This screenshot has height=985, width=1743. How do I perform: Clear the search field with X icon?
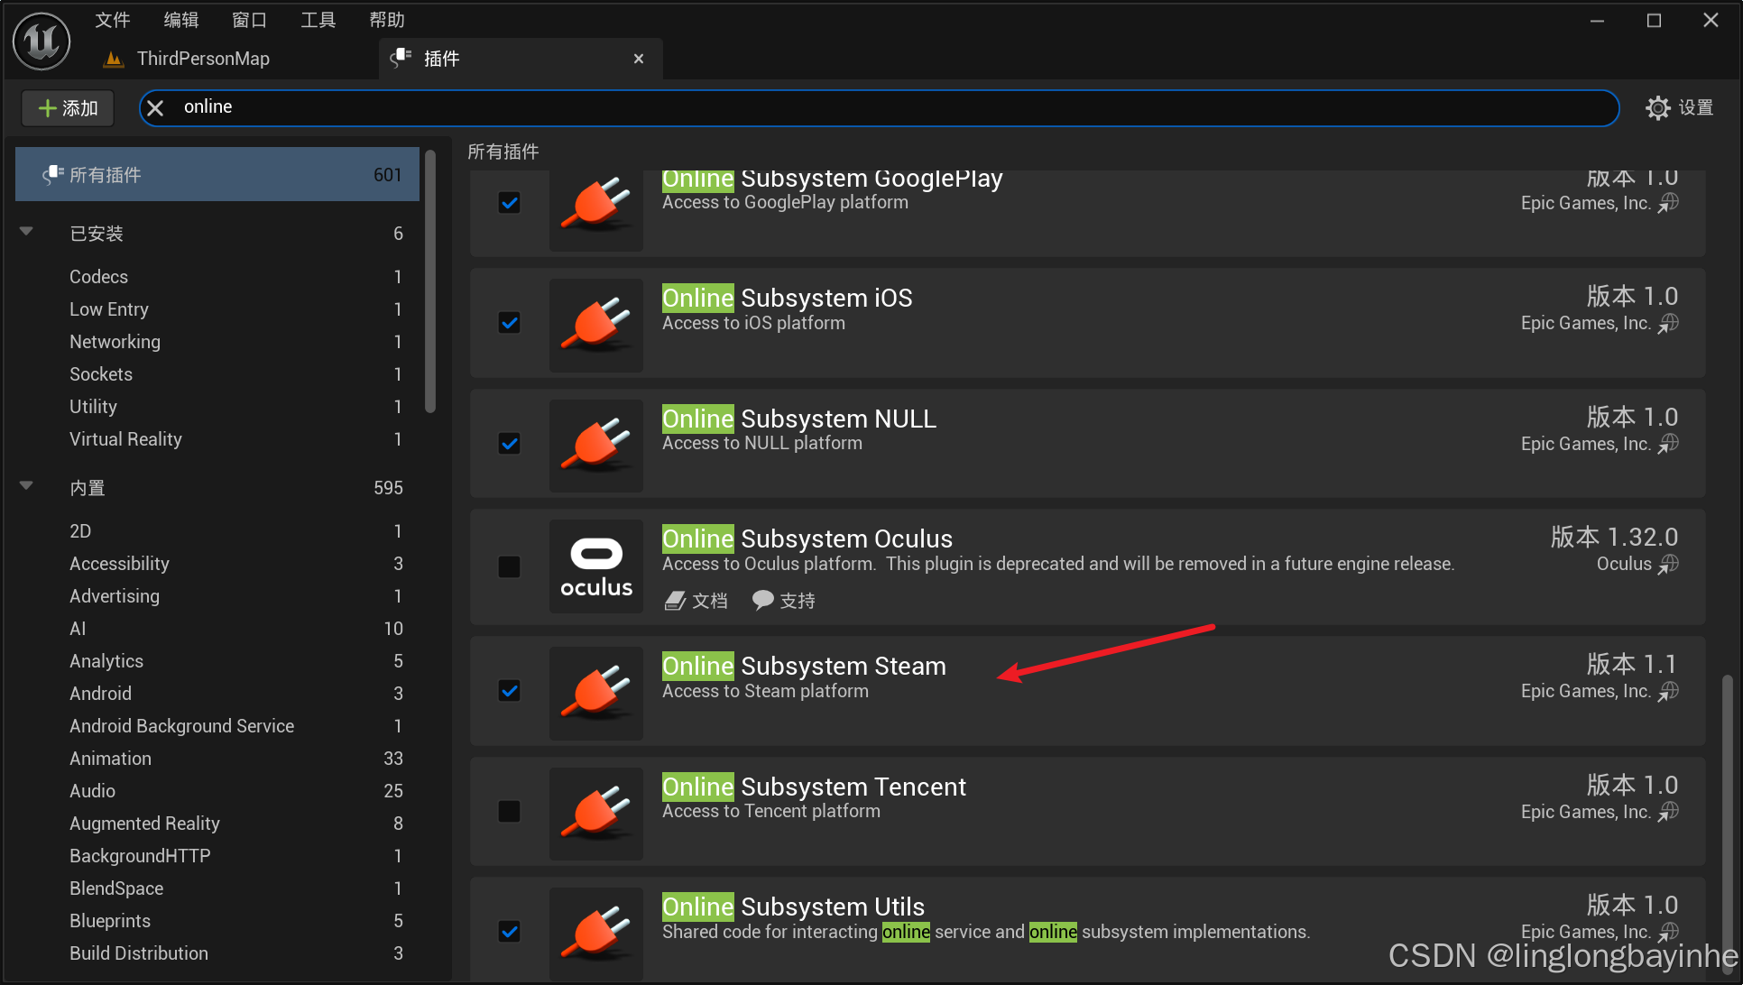coord(155,108)
